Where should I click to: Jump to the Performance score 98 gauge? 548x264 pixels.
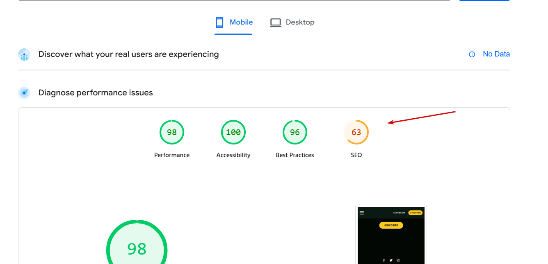[x=172, y=132]
